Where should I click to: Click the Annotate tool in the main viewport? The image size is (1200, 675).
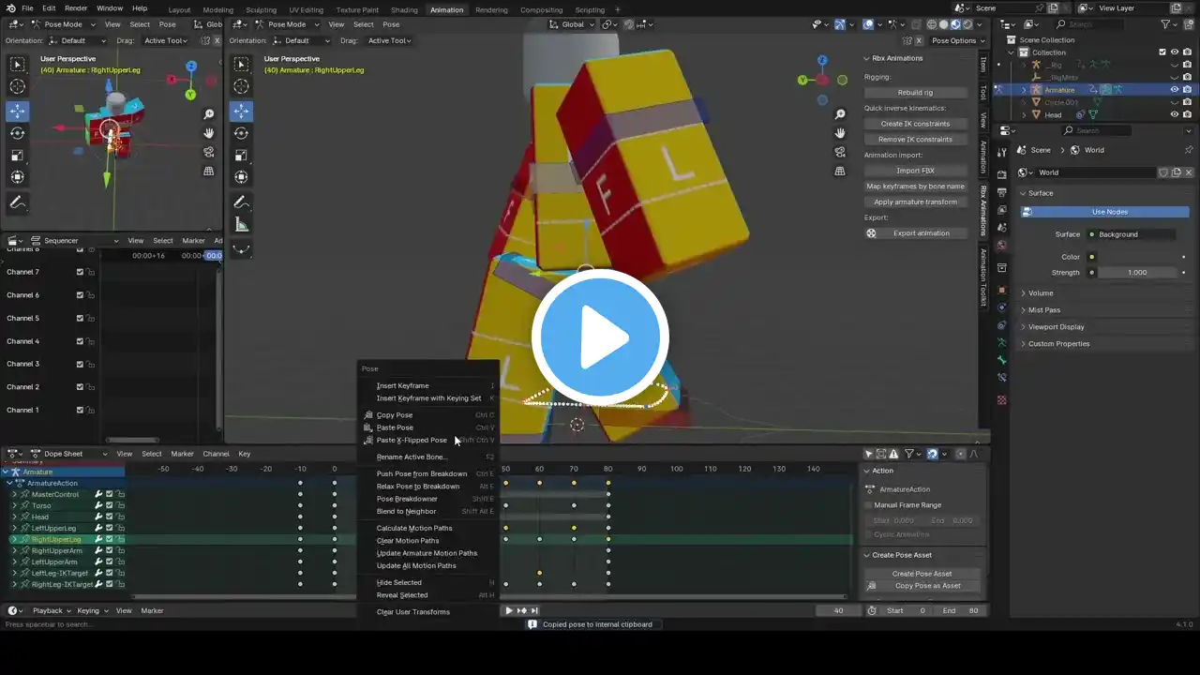(241, 202)
